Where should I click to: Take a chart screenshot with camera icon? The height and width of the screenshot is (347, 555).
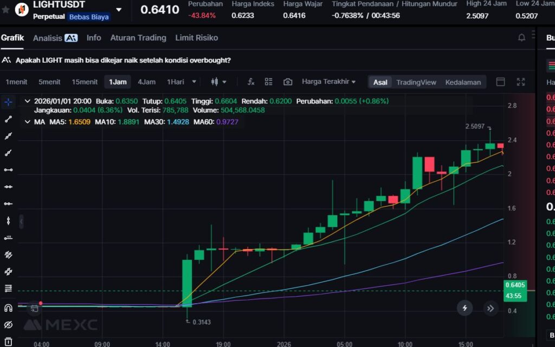(288, 82)
